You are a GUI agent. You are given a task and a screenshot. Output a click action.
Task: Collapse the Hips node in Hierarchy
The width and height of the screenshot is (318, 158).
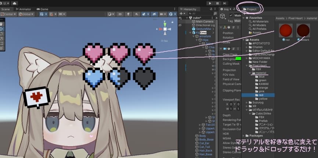point(197,40)
